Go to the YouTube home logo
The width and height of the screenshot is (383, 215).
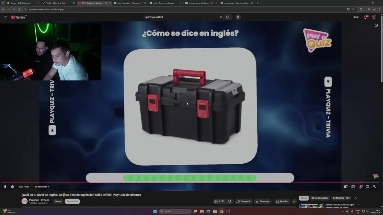pyautogui.click(x=18, y=17)
